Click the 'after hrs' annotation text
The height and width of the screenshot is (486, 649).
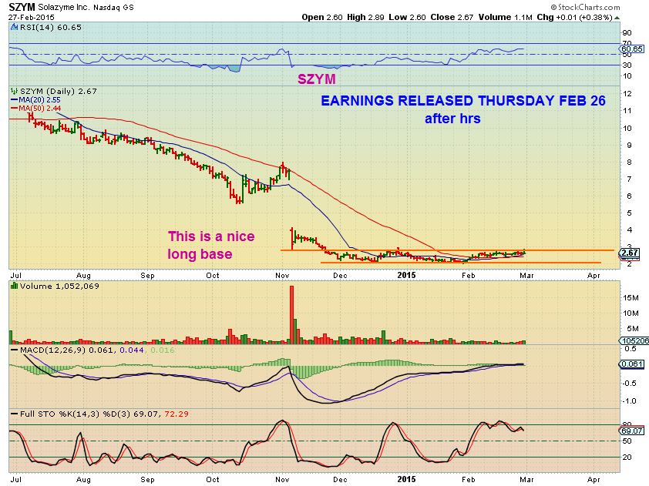[452, 119]
